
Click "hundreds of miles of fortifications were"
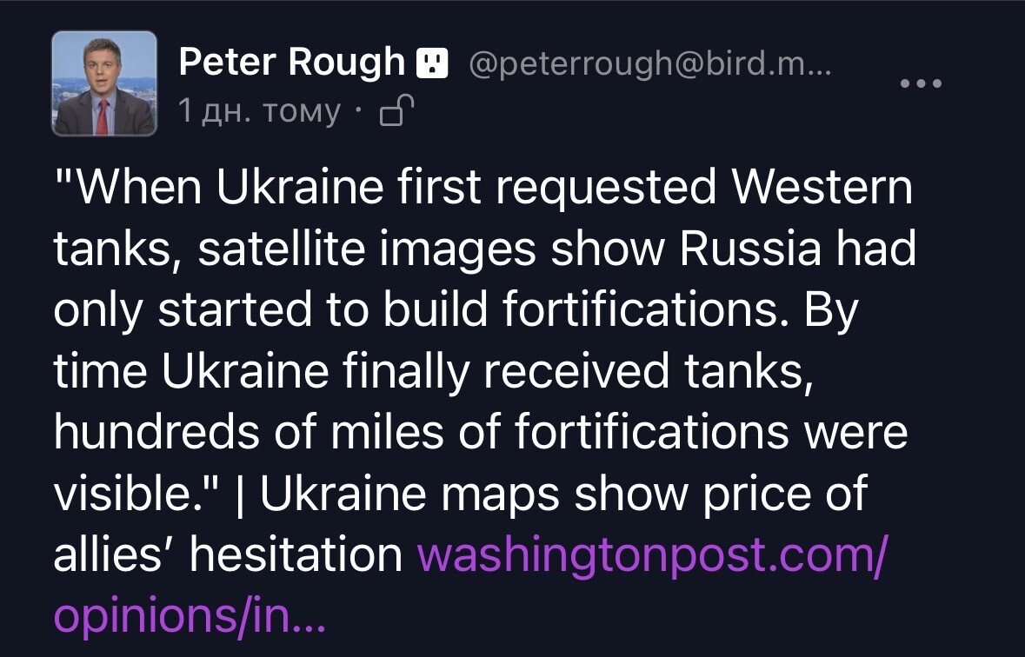coord(480,433)
